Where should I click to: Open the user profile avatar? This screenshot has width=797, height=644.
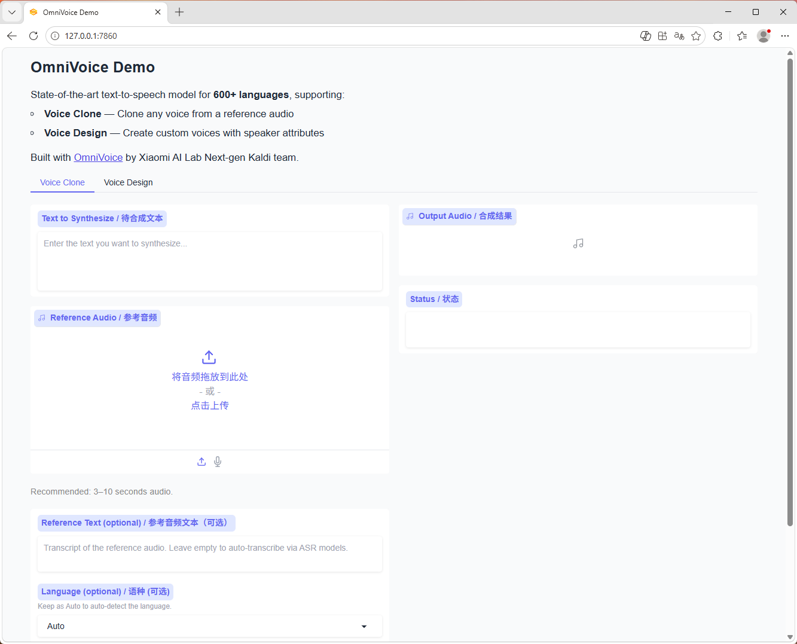pyautogui.click(x=764, y=36)
